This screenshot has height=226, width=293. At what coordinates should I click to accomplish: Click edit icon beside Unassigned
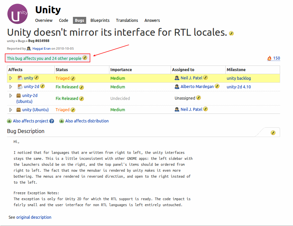pos(199,98)
